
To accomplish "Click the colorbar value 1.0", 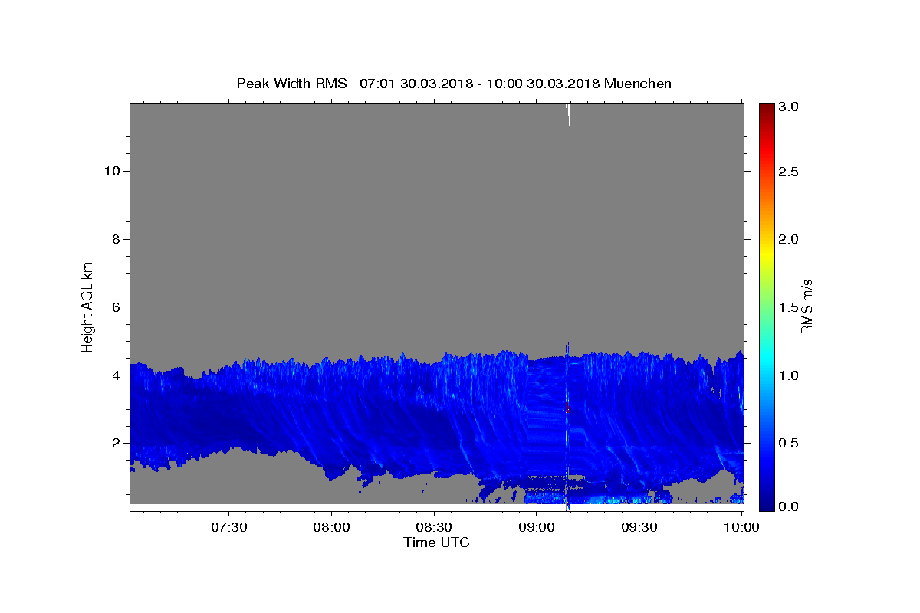I will (789, 375).
